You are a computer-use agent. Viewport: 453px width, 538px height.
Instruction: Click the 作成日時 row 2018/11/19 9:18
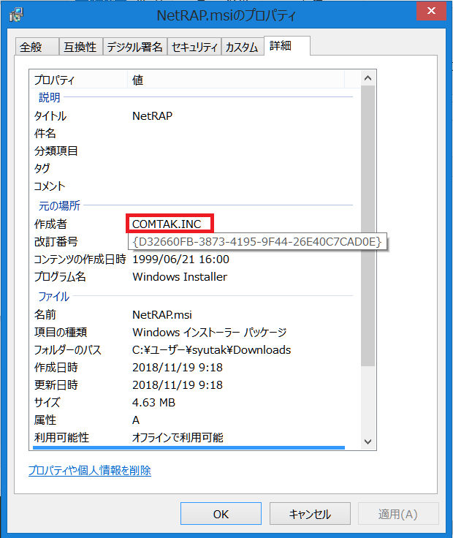[x=195, y=368]
